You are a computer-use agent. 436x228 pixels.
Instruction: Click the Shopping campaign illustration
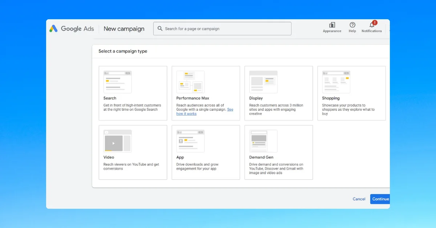tap(336, 82)
